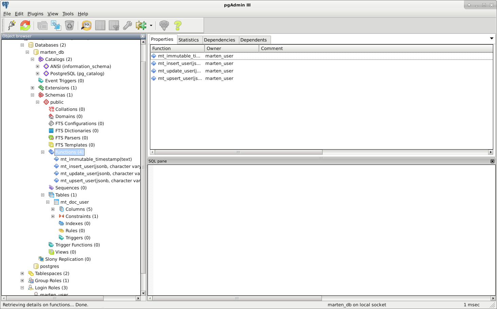497x309 pixels.
Task: Click the Rules (0) icon
Action: coord(62,230)
